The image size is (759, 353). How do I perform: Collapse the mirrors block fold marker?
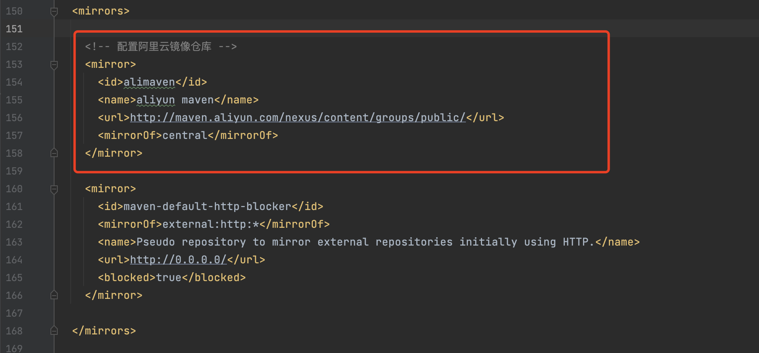click(54, 12)
